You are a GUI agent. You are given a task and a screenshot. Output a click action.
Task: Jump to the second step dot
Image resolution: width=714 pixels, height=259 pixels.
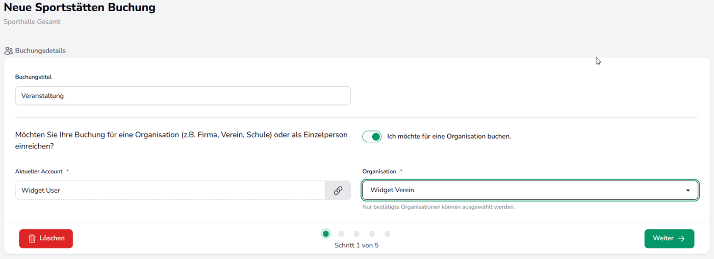341,234
